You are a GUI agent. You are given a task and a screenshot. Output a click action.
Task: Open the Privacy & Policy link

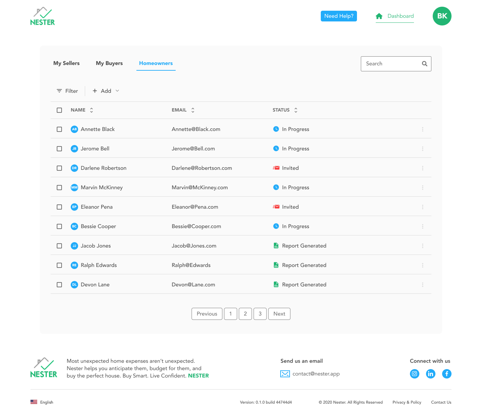point(407,402)
